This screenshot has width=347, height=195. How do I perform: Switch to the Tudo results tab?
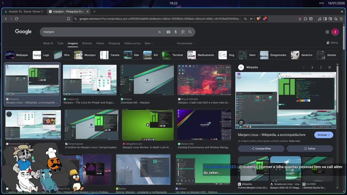pyautogui.click(x=60, y=43)
